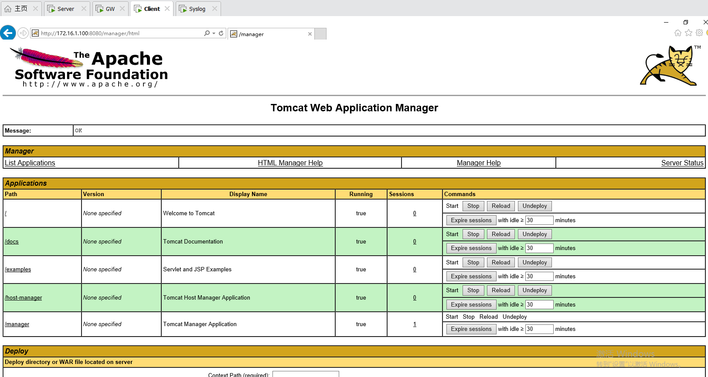The height and width of the screenshot is (377, 708).
Task: Stop the /docs application
Action: pos(473,234)
